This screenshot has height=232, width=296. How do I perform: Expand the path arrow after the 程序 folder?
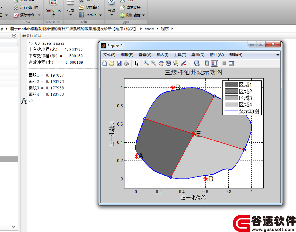point(172,29)
